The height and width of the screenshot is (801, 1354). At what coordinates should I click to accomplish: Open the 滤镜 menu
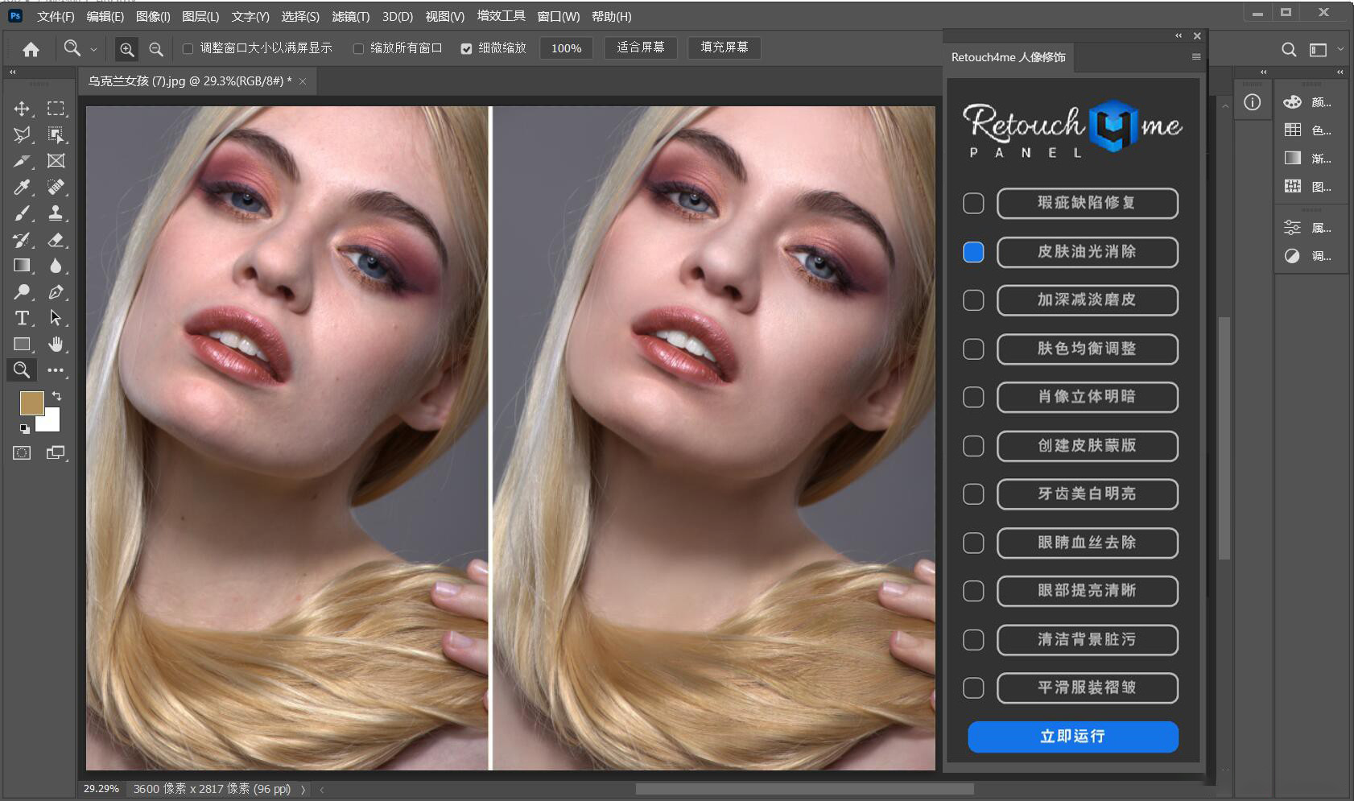[x=350, y=16]
